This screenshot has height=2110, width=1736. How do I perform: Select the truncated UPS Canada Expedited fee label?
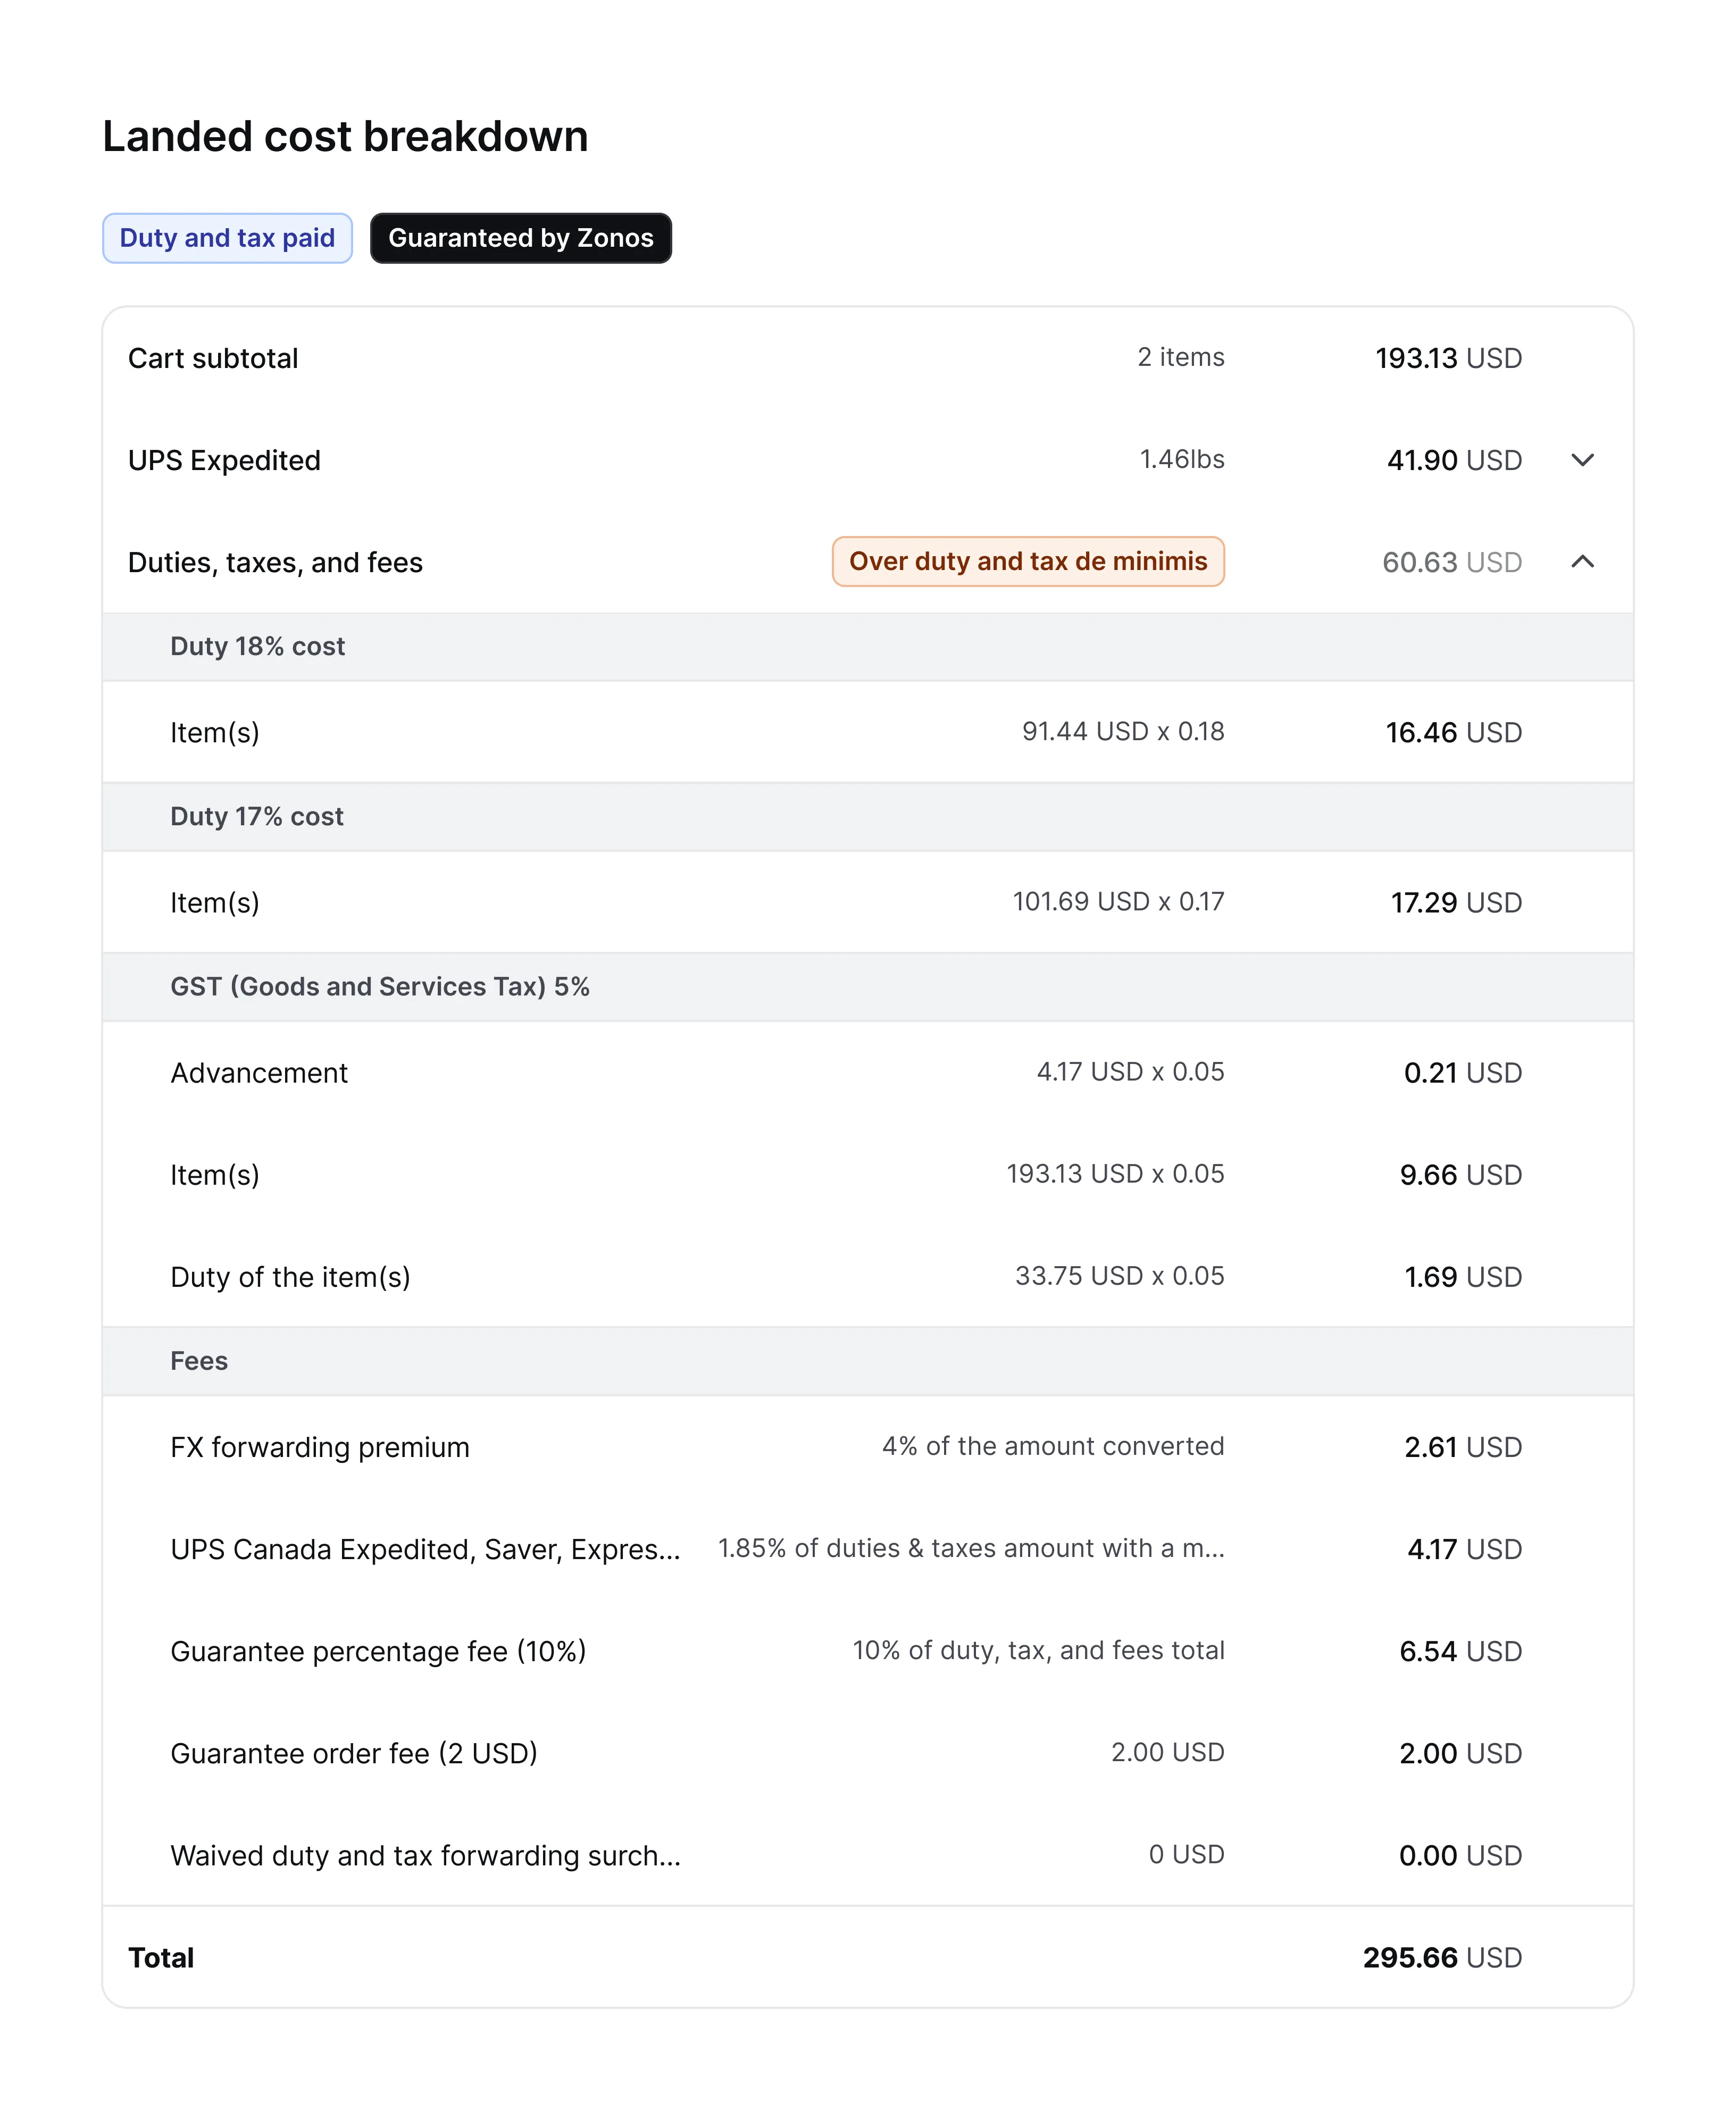(x=424, y=1550)
